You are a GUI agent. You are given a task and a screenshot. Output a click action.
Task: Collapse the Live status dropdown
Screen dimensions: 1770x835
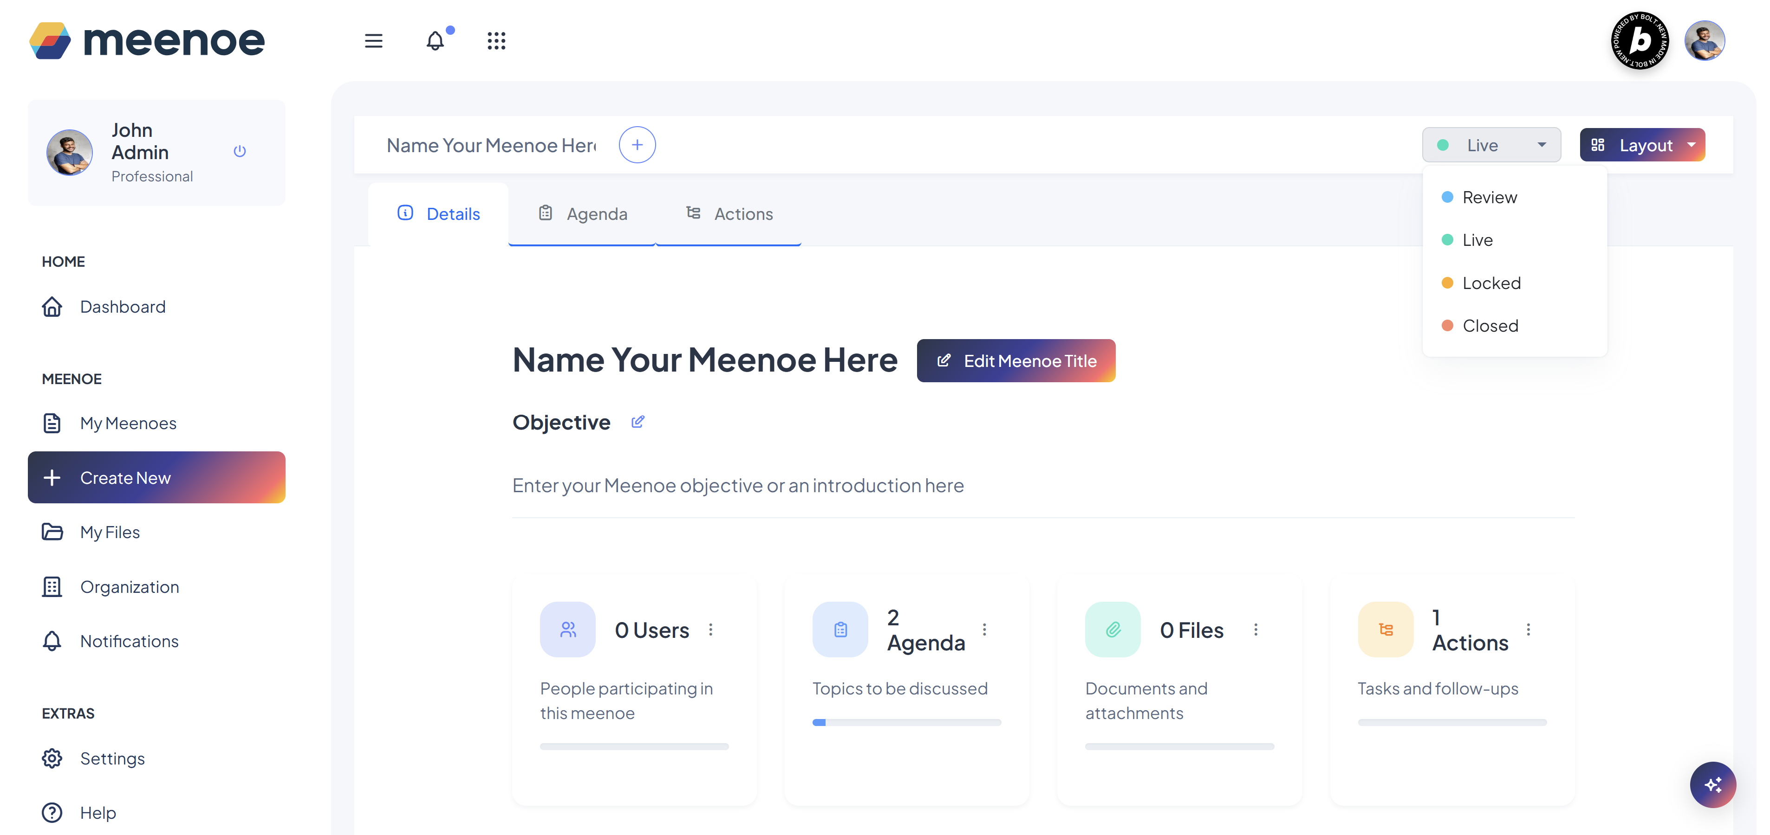point(1491,145)
